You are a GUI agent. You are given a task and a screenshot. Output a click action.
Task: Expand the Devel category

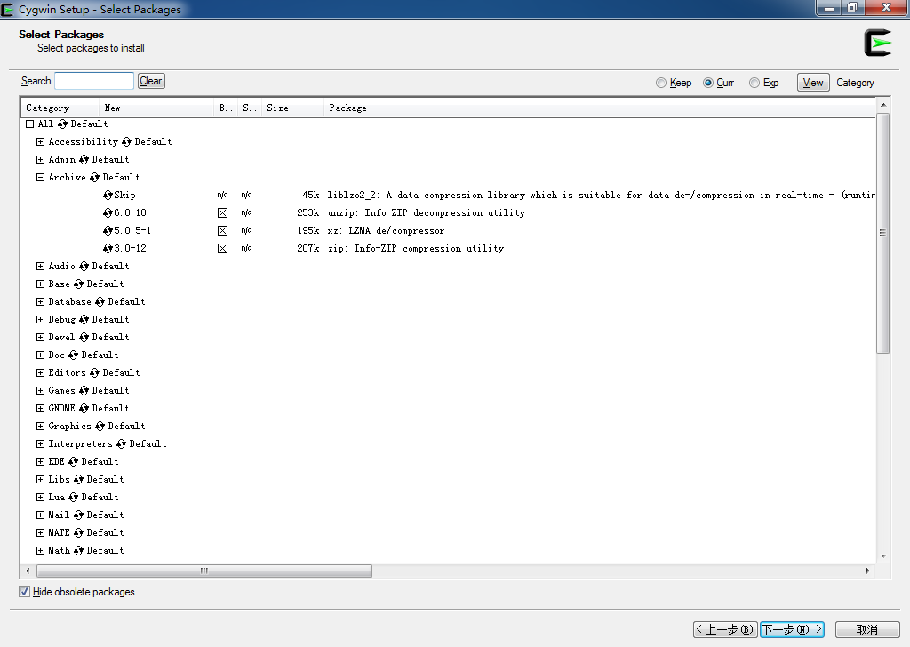click(x=40, y=337)
